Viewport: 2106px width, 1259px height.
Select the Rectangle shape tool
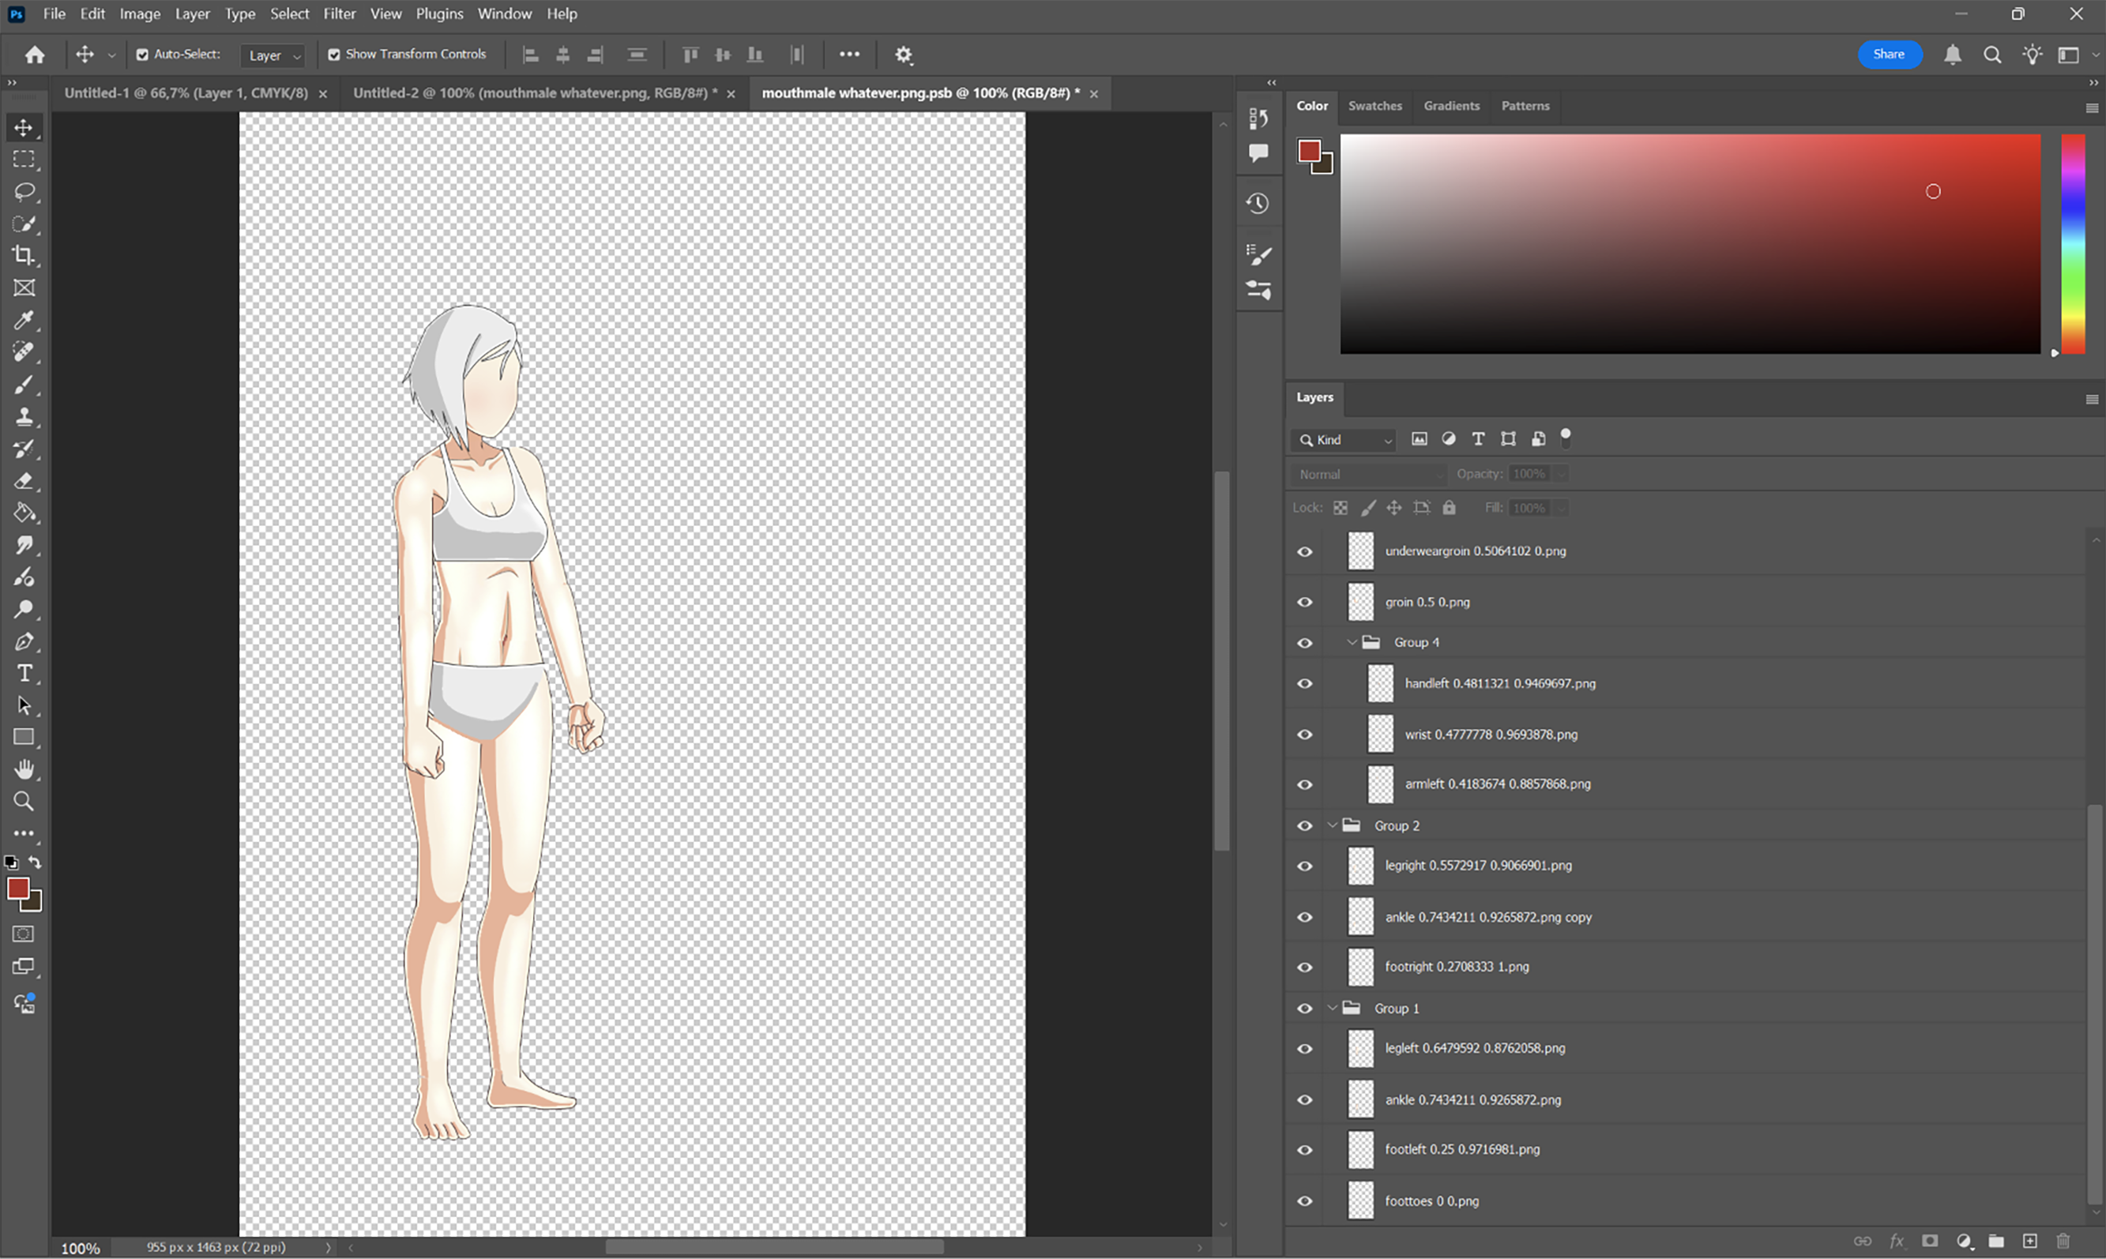[24, 737]
